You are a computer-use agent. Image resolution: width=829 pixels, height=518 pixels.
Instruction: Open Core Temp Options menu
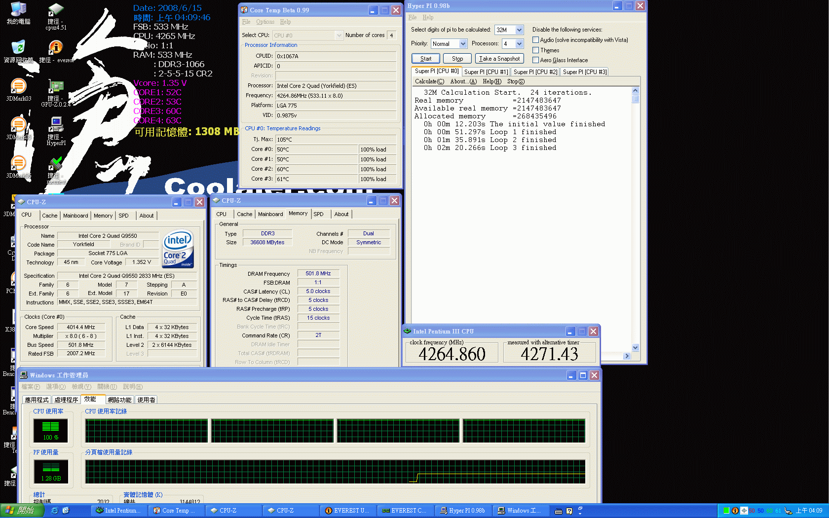pyautogui.click(x=265, y=22)
